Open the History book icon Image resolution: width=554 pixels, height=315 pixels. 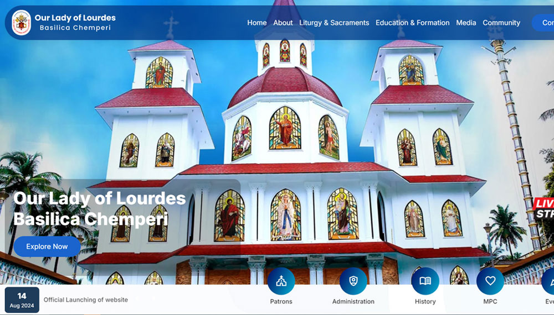click(x=425, y=281)
